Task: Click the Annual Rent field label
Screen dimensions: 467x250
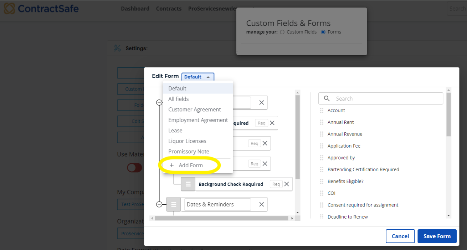Action: [x=341, y=122]
